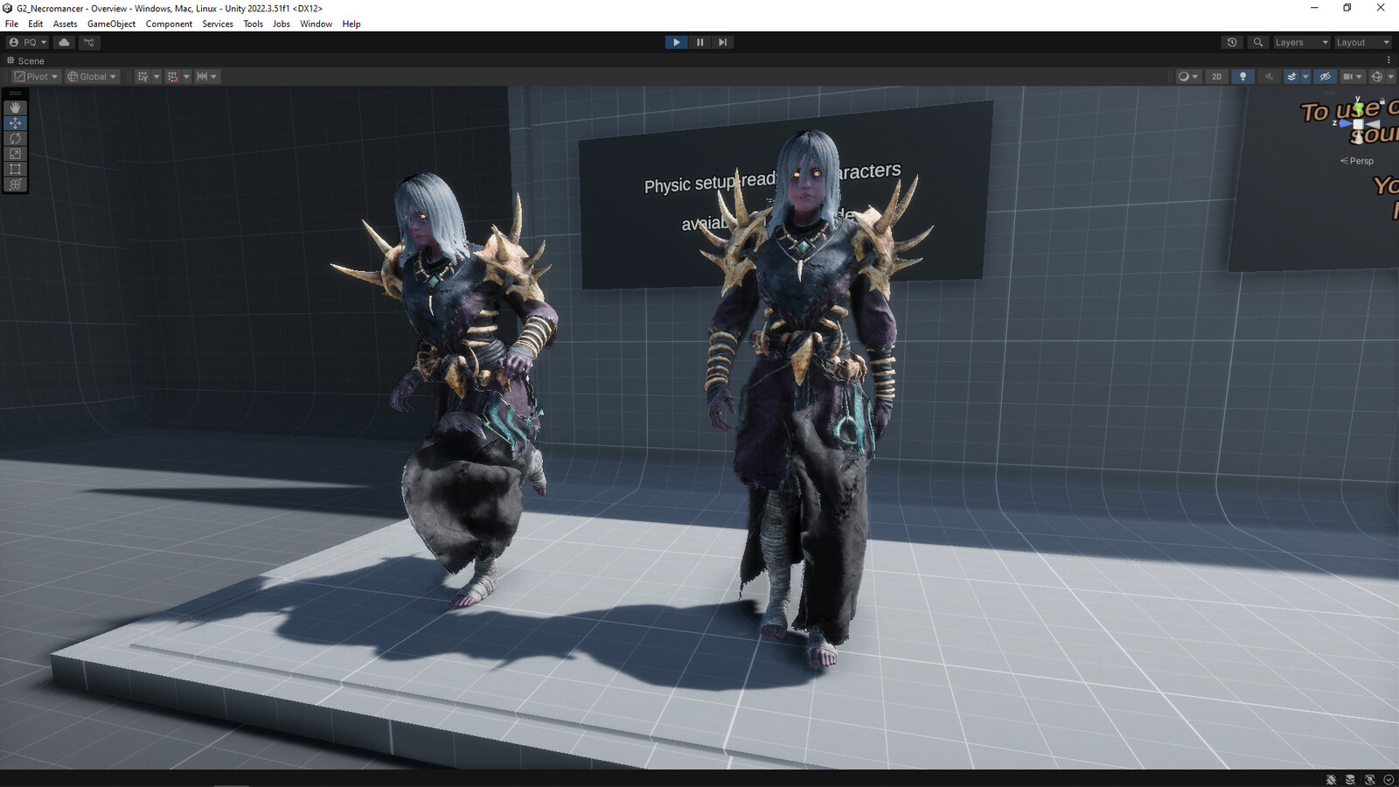1399x787 pixels.
Task: Toggle Persp/Iso projection label
Action: coord(1357,161)
